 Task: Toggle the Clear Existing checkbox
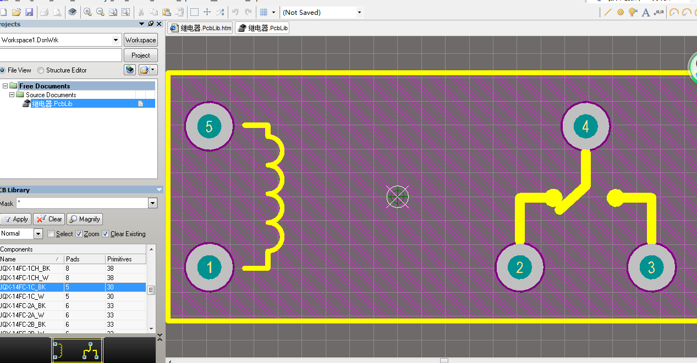[x=106, y=234]
